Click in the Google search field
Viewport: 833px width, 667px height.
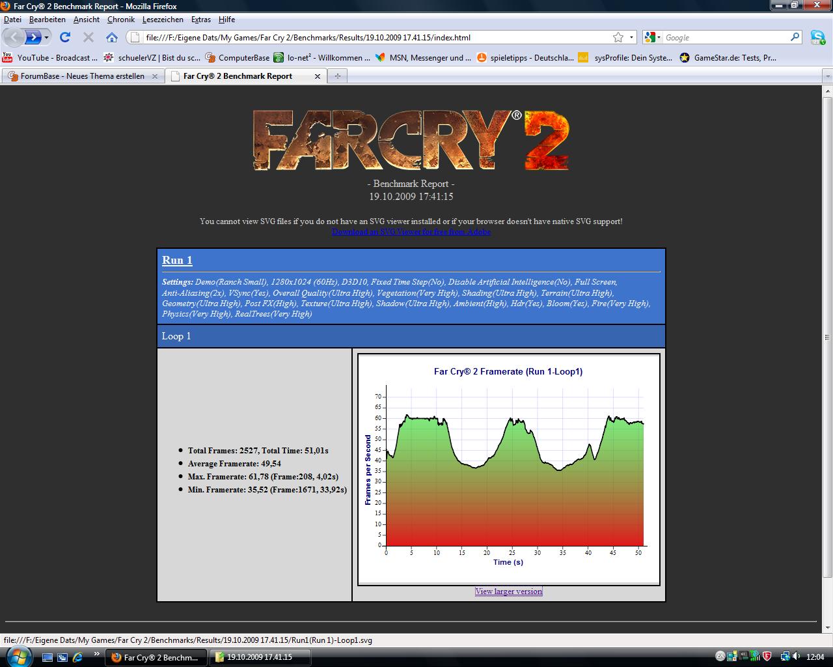pyautogui.click(x=726, y=38)
